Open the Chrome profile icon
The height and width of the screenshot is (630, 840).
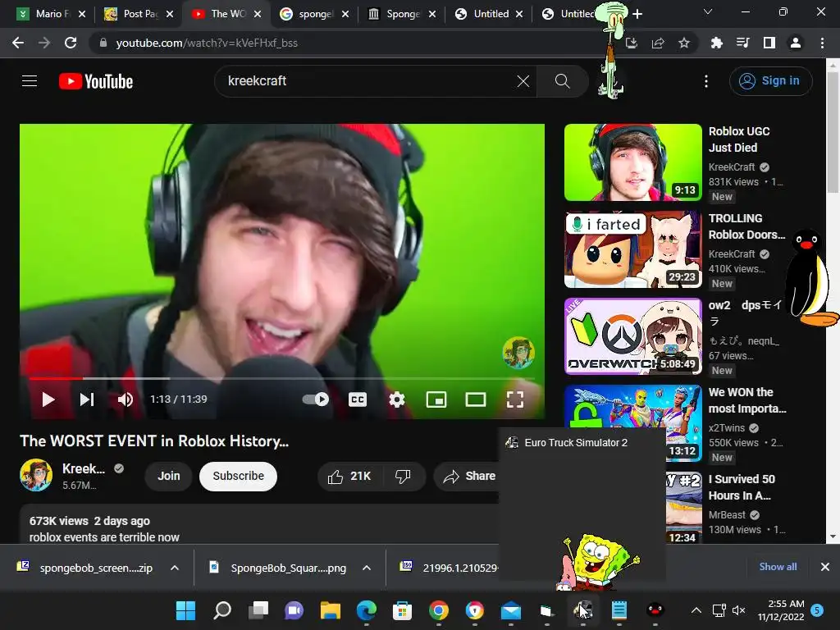pyautogui.click(x=796, y=43)
